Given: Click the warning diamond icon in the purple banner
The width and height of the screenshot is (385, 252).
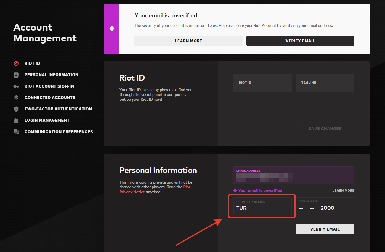Looking at the screenshot, I should pos(112,28).
